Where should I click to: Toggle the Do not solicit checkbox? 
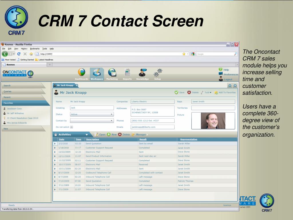point(72,127)
